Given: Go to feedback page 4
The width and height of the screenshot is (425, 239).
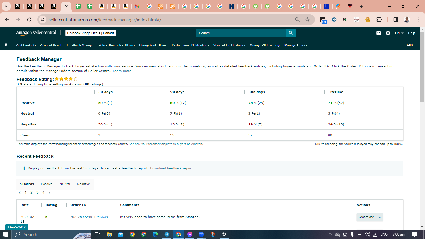Looking at the screenshot, I should click(43, 193).
